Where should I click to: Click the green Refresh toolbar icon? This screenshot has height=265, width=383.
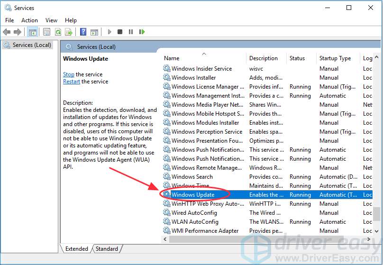(58, 32)
